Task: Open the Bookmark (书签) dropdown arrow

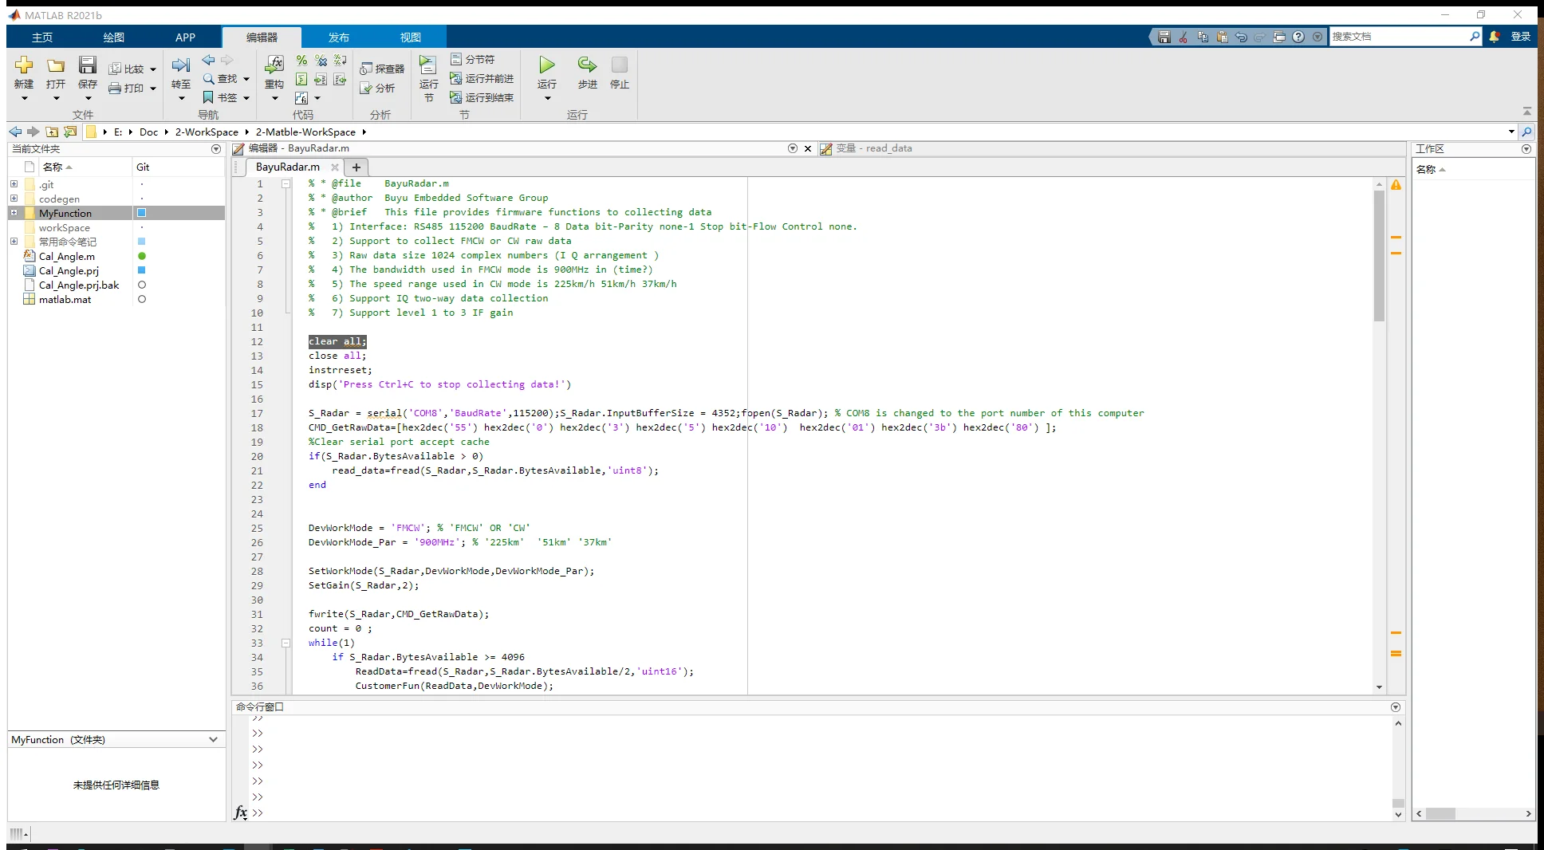Action: coord(246,98)
